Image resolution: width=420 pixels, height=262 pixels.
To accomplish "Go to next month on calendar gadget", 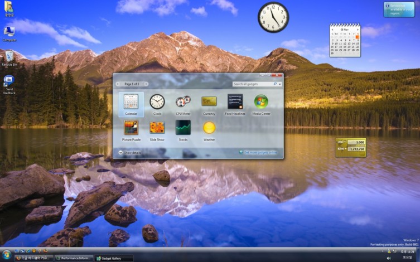I will pos(358,30).
